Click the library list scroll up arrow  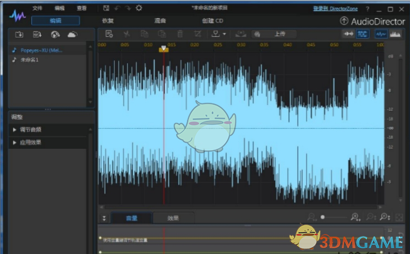click(90, 46)
